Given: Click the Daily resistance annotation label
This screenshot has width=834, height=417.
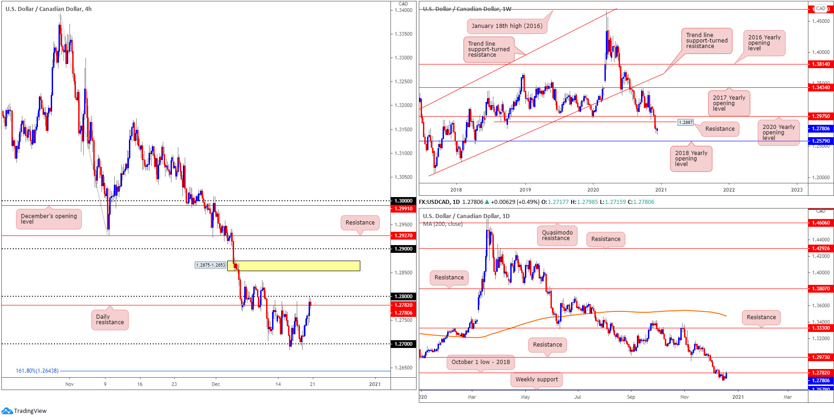Looking at the screenshot, I should tap(110, 320).
